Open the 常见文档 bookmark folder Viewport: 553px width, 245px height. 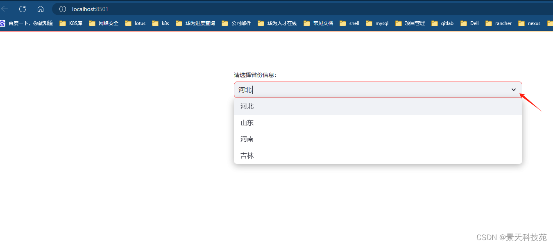[x=318, y=23]
